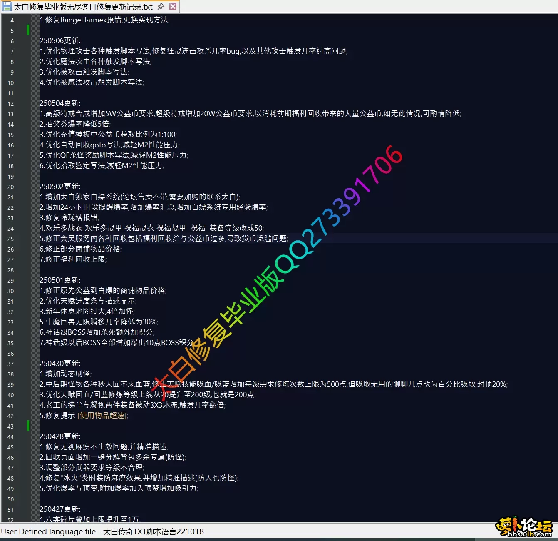Click the line 7.修正福利回收上限
The height and width of the screenshot is (541, 558).
pyautogui.click(x=73, y=259)
